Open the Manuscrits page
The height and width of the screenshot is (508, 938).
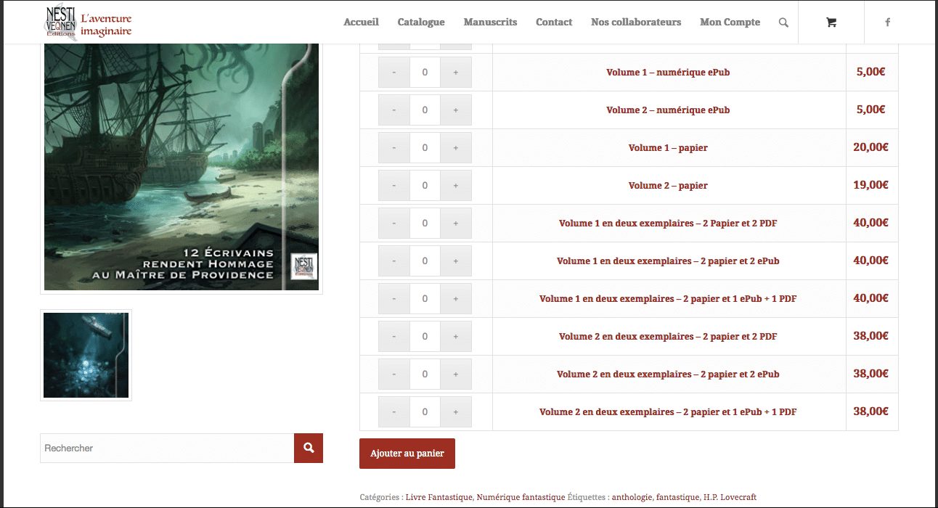[x=490, y=22]
